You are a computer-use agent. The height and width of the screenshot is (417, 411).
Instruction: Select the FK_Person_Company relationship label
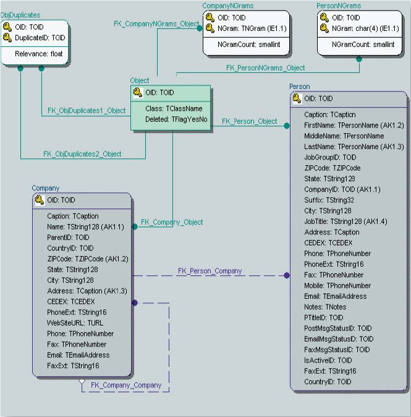tap(210, 271)
